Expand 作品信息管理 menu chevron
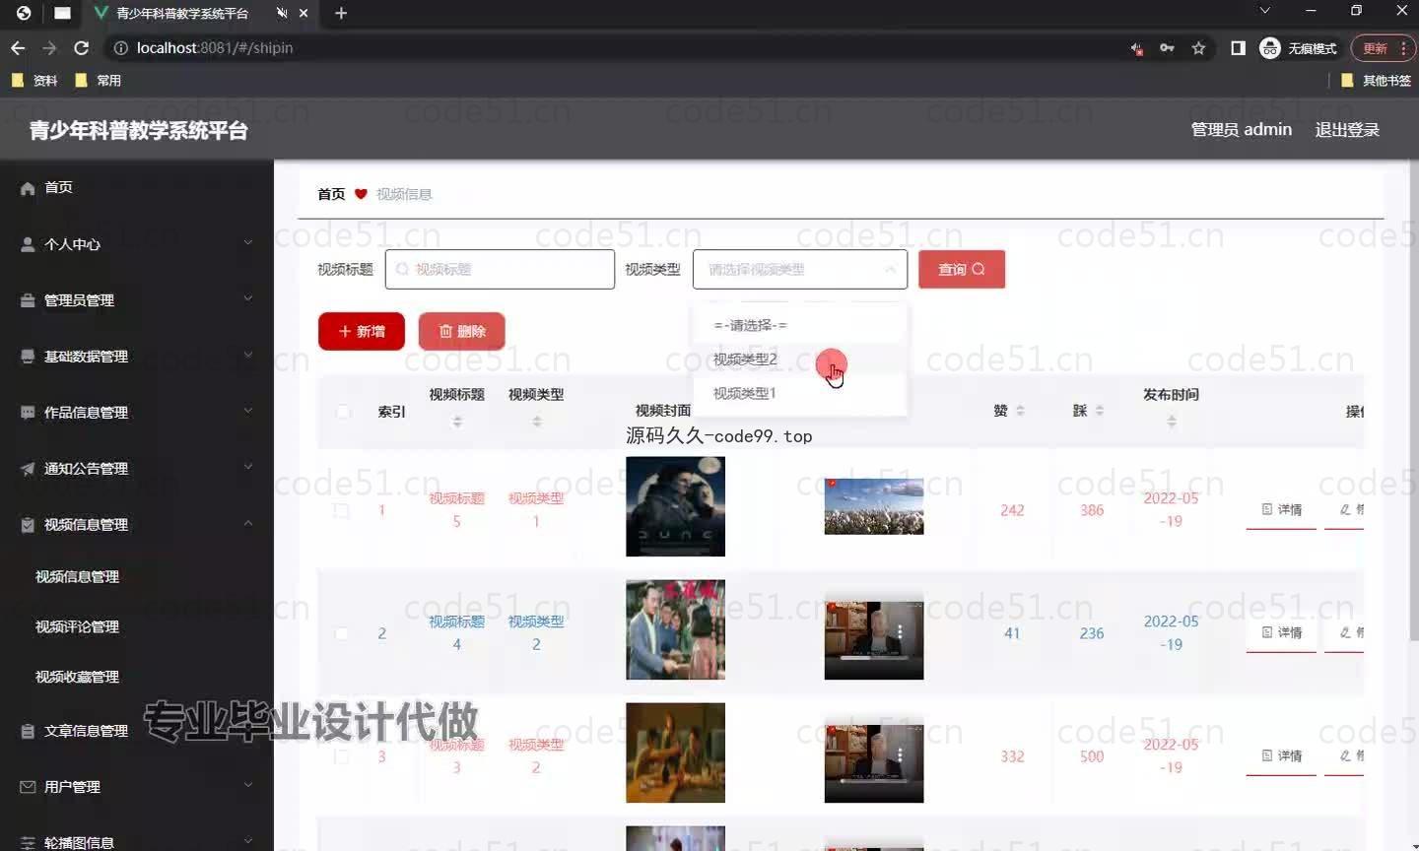Screen dimensions: 1419x851 [x=248, y=411]
